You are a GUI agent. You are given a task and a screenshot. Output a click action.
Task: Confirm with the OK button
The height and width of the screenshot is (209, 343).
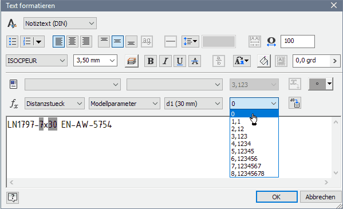[x=277, y=197]
